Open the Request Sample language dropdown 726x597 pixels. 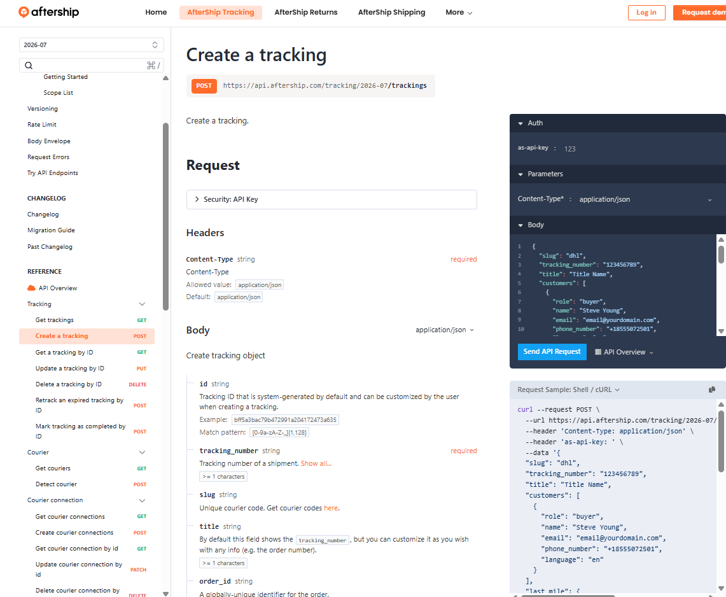(x=568, y=390)
